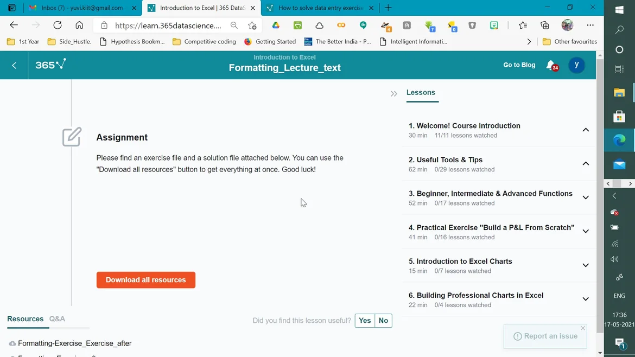Switch to the Q&A tab

(57, 319)
